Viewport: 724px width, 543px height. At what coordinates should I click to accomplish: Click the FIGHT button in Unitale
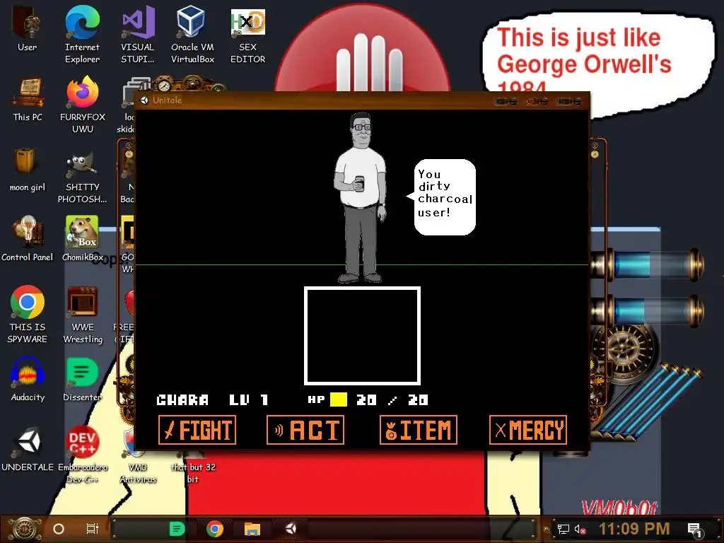coord(197,430)
